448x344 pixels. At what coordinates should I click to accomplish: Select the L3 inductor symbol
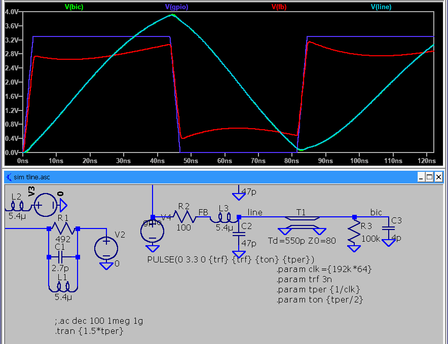224,217
